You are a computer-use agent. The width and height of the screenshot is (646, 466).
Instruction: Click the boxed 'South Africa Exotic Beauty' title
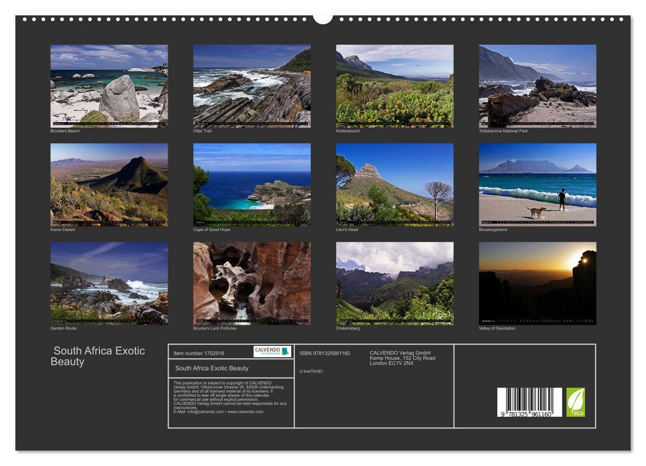pos(212,368)
